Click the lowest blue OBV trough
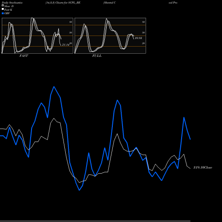 pyautogui.click(x=79, y=190)
